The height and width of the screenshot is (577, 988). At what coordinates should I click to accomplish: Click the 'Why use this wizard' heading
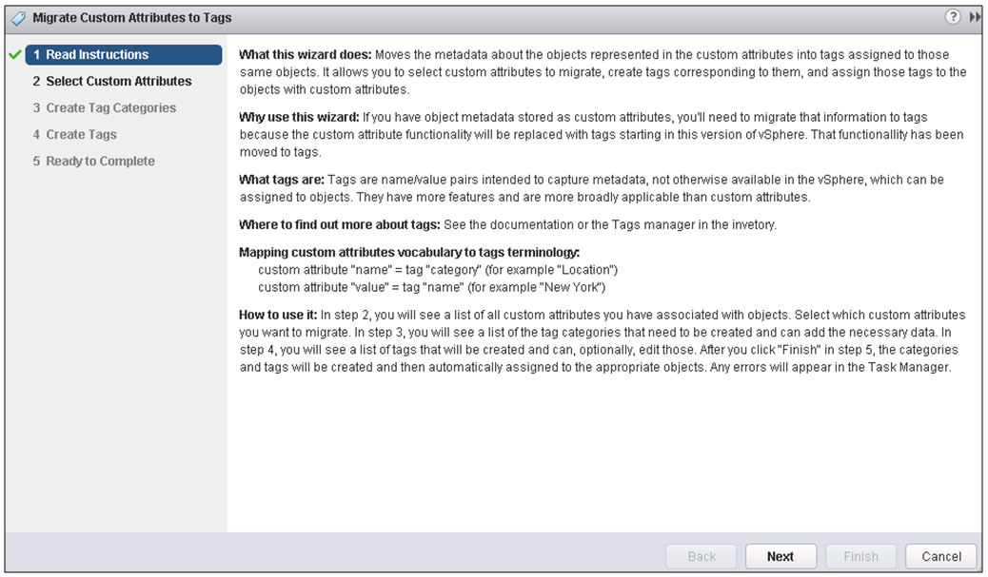(299, 117)
